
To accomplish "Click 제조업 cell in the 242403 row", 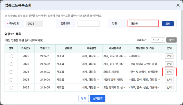I will (68, 72).
